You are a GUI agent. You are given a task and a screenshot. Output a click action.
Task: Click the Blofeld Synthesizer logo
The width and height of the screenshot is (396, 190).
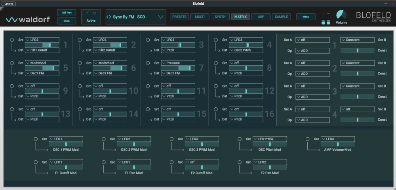pos(373,17)
